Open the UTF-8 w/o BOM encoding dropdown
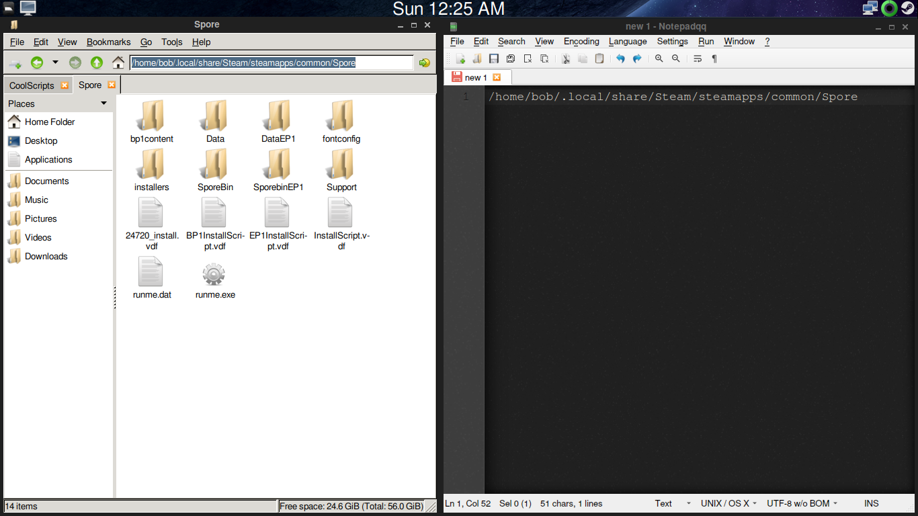The width and height of the screenshot is (918, 516). coord(802,503)
